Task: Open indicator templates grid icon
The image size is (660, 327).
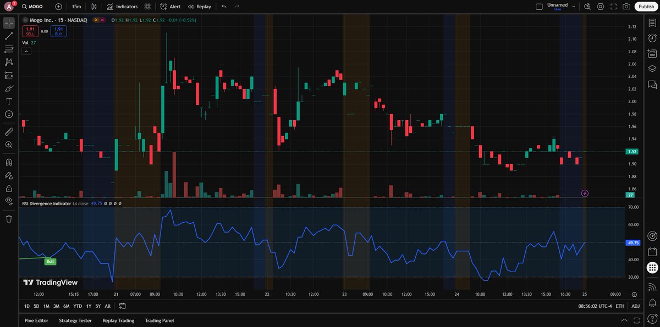Action: coord(147,7)
